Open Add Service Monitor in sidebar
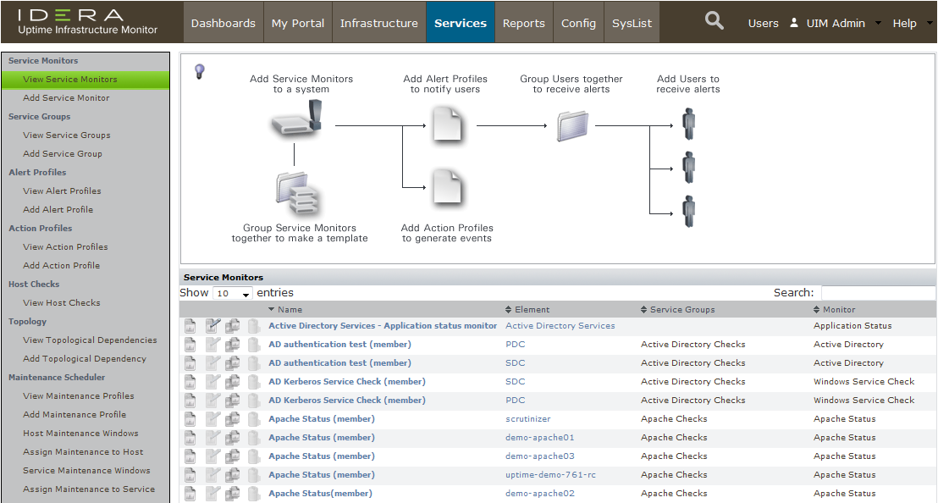Image resolution: width=938 pixels, height=503 pixels. pos(66,98)
